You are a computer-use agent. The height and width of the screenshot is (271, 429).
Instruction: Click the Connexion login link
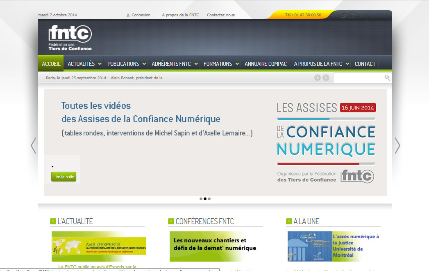click(x=141, y=15)
